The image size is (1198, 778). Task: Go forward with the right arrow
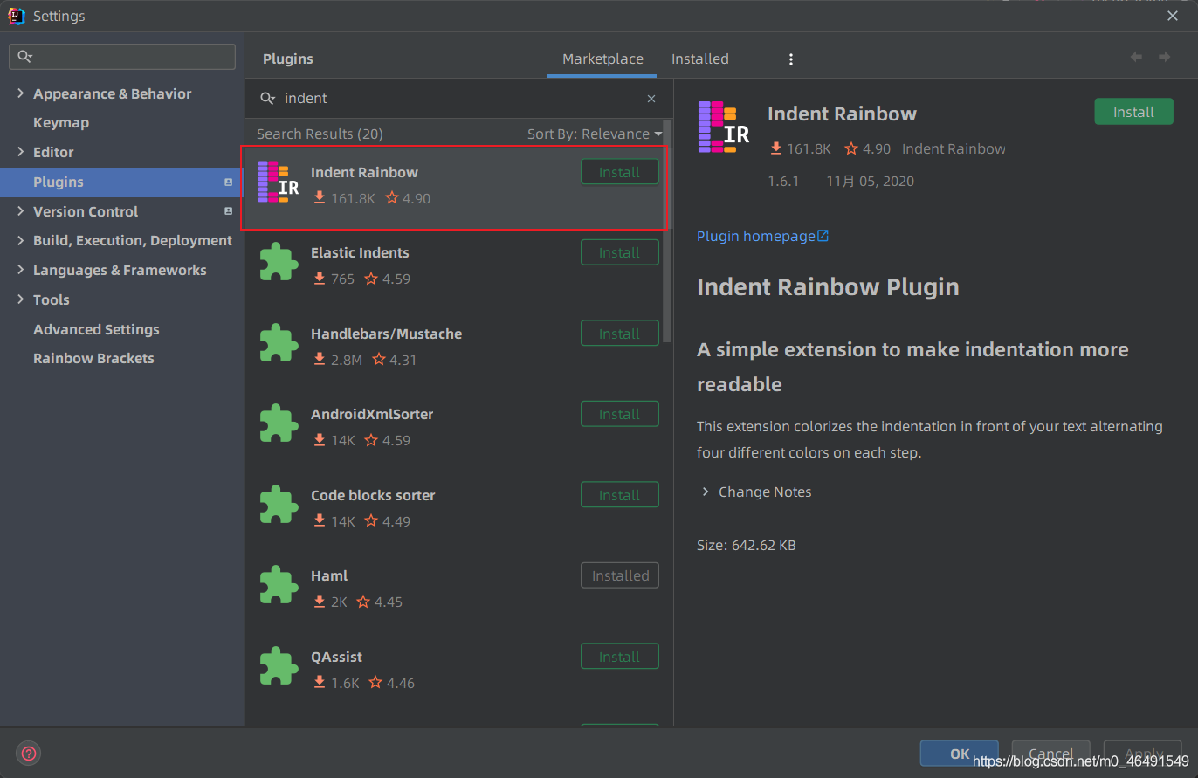(1164, 57)
